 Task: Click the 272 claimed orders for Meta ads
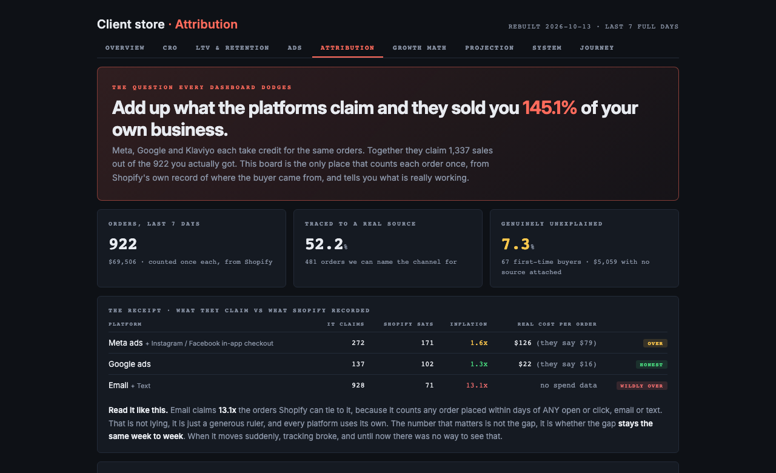pos(358,343)
